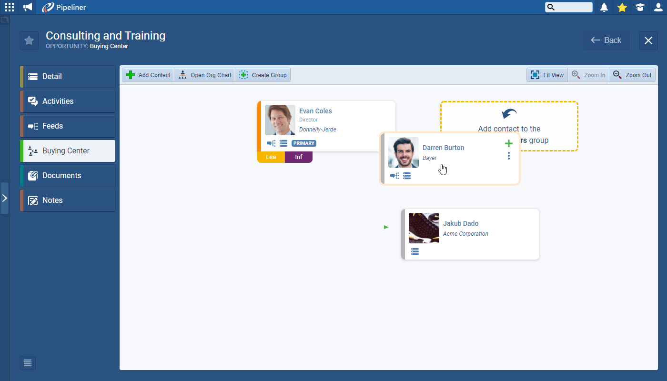Click the top bar search field
667x381 pixels.
[x=573, y=7]
